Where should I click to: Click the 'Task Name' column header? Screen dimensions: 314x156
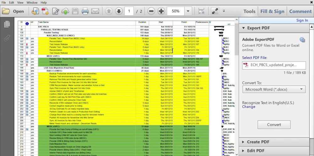coord(43,22)
